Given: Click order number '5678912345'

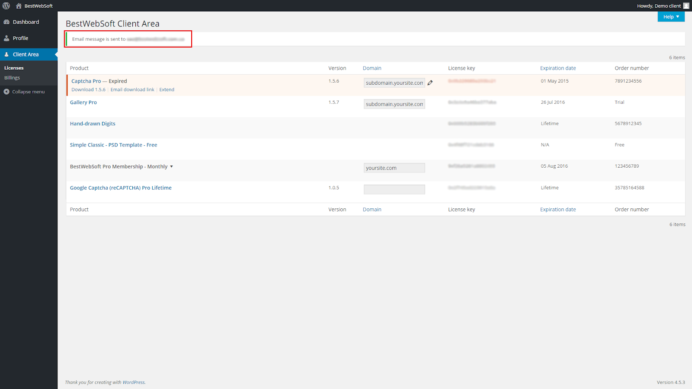Looking at the screenshot, I should click(628, 123).
